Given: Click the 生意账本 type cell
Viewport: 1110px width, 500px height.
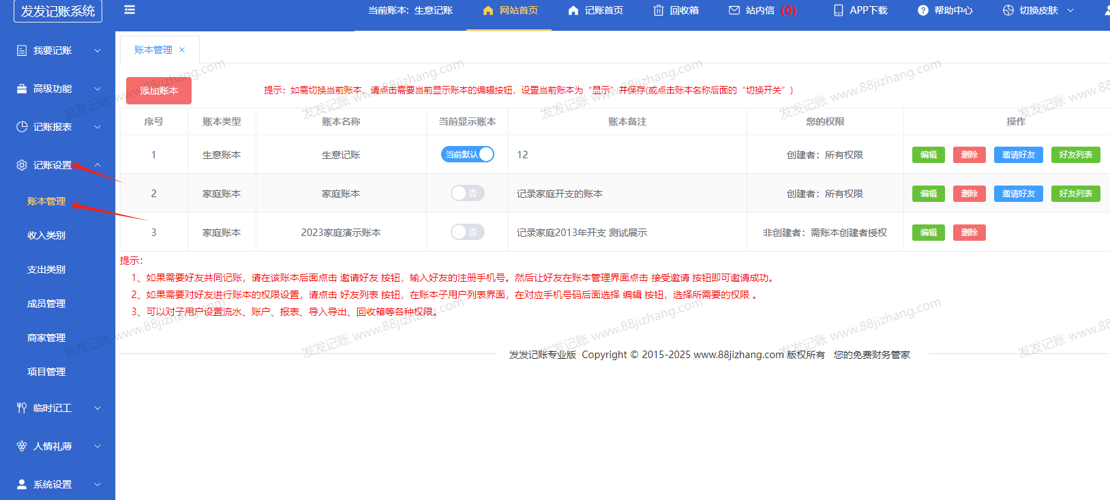Looking at the screenshot, I should pos(222,155).
